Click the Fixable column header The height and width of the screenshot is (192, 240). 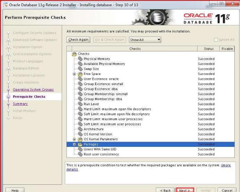[x=227, y=49]
